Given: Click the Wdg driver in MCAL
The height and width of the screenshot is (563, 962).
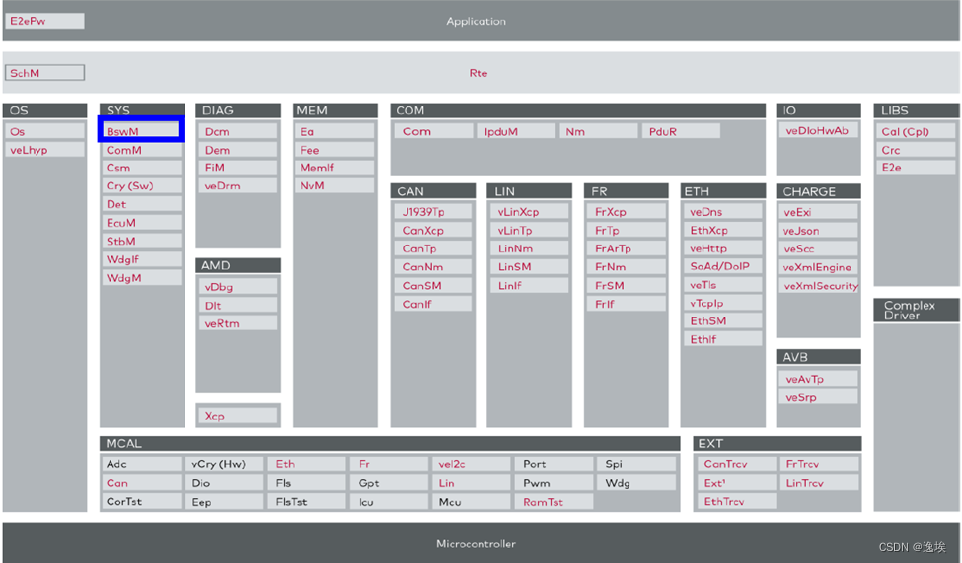Looking at the screenshot, I should (x=636, y=483).
